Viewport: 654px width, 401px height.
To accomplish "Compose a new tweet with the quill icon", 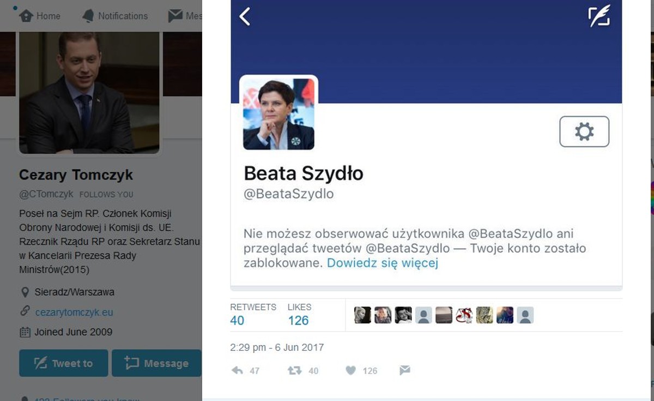I will (x=599, y=16).
